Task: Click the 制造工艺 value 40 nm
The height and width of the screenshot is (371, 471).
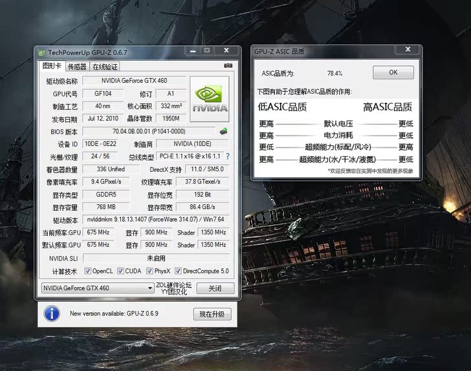Action: point(103,106)
